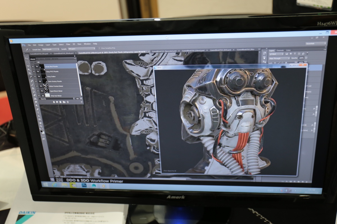Click the Quixel Suite search icon
This screenshot has width=337, height=224.
pos(53,179)
